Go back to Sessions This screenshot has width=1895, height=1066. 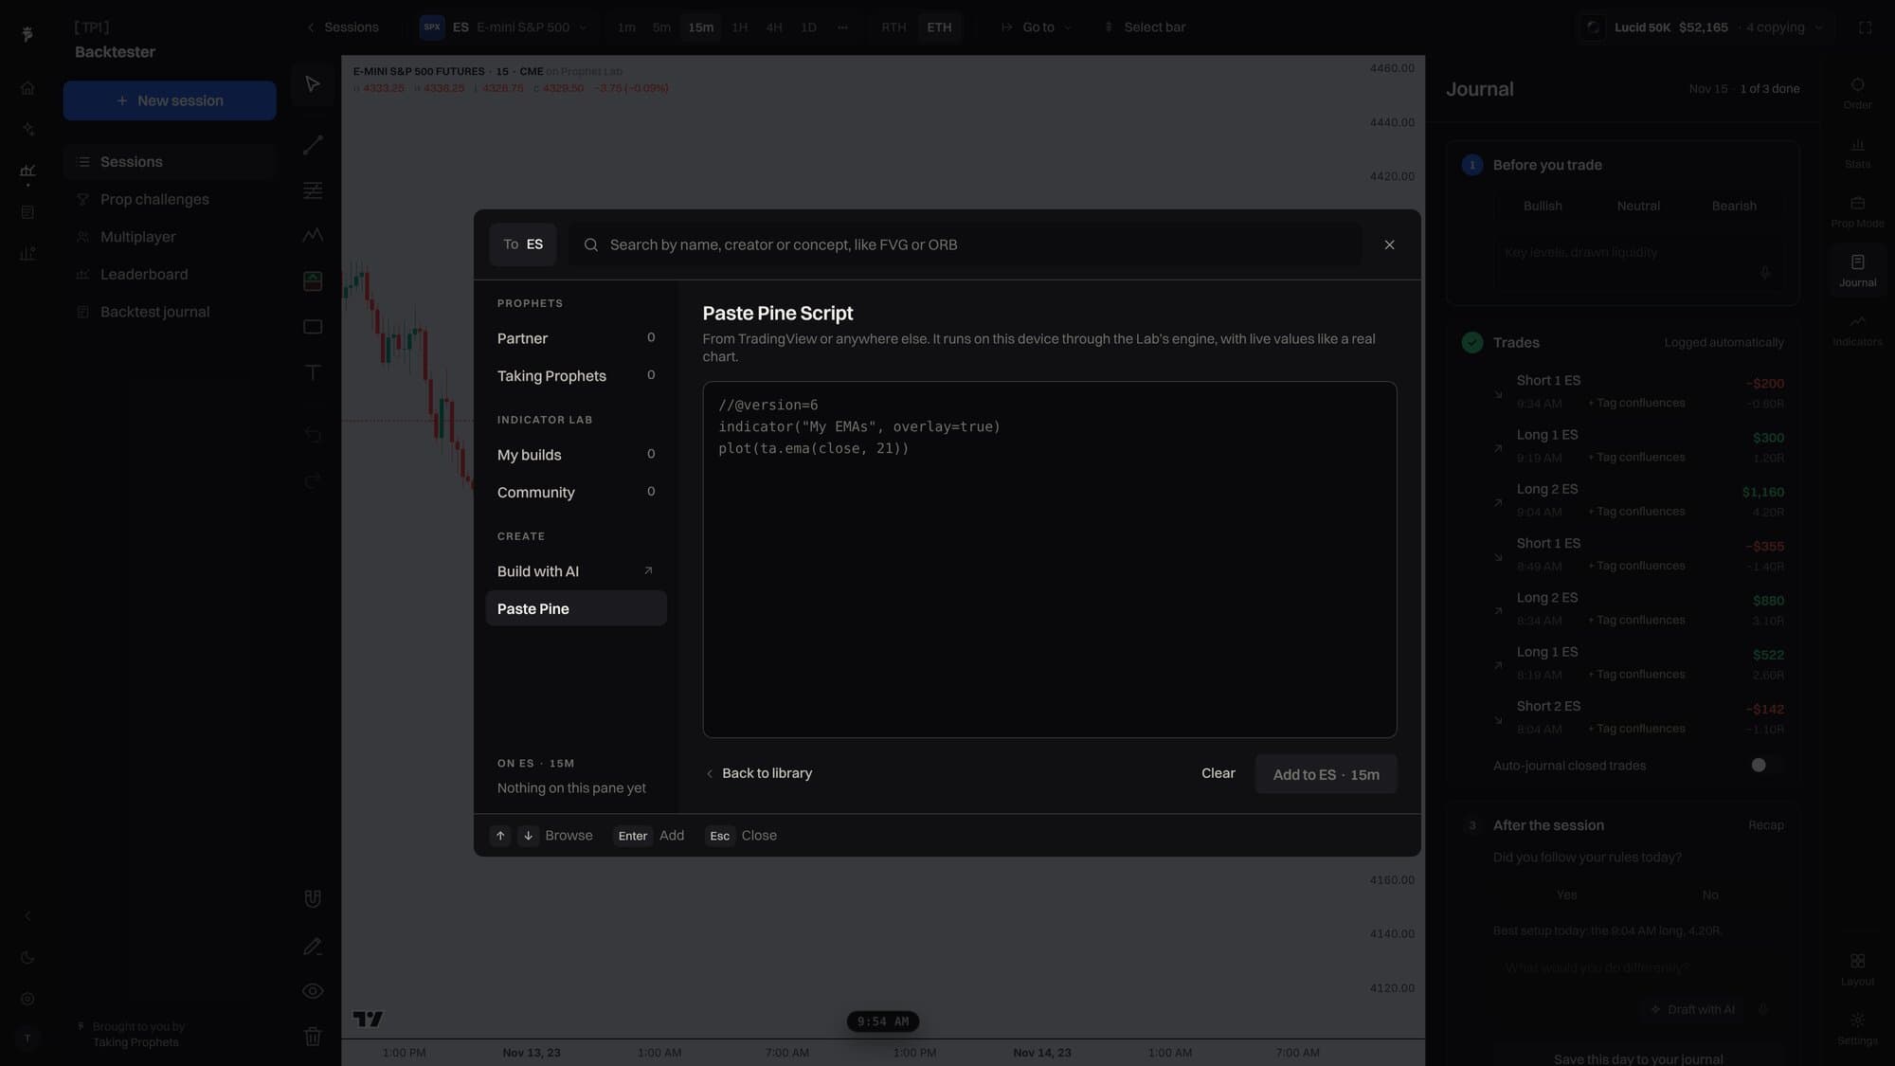342,27
